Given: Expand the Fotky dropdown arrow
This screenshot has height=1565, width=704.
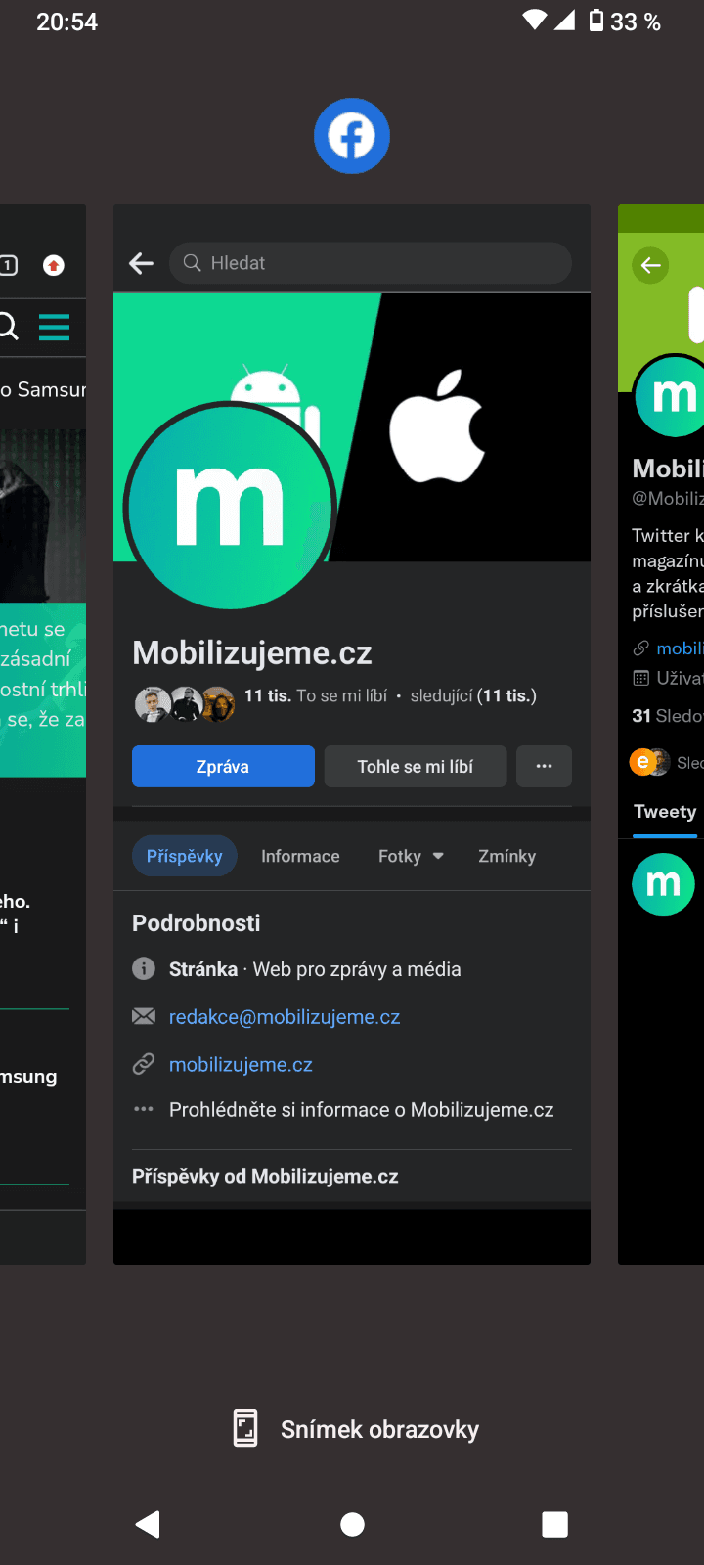Looking at the screenshot, I should point(438,856).
